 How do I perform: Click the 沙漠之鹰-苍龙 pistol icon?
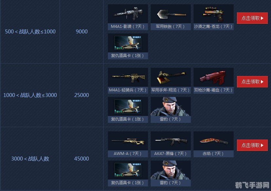tap(213, 14)
